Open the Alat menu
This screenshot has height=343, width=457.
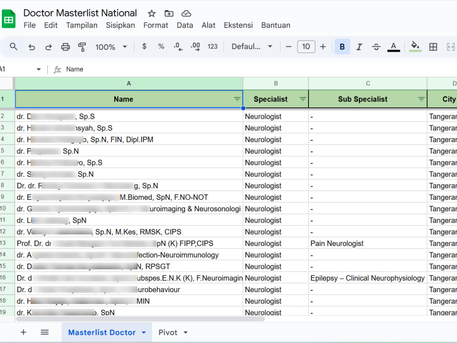[208, 25]
